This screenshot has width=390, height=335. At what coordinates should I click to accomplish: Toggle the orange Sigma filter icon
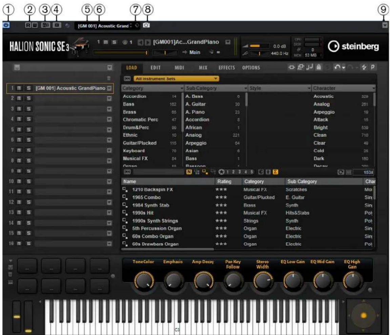point(275,172)
